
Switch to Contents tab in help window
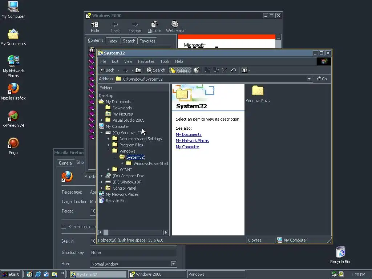point(96,40)
